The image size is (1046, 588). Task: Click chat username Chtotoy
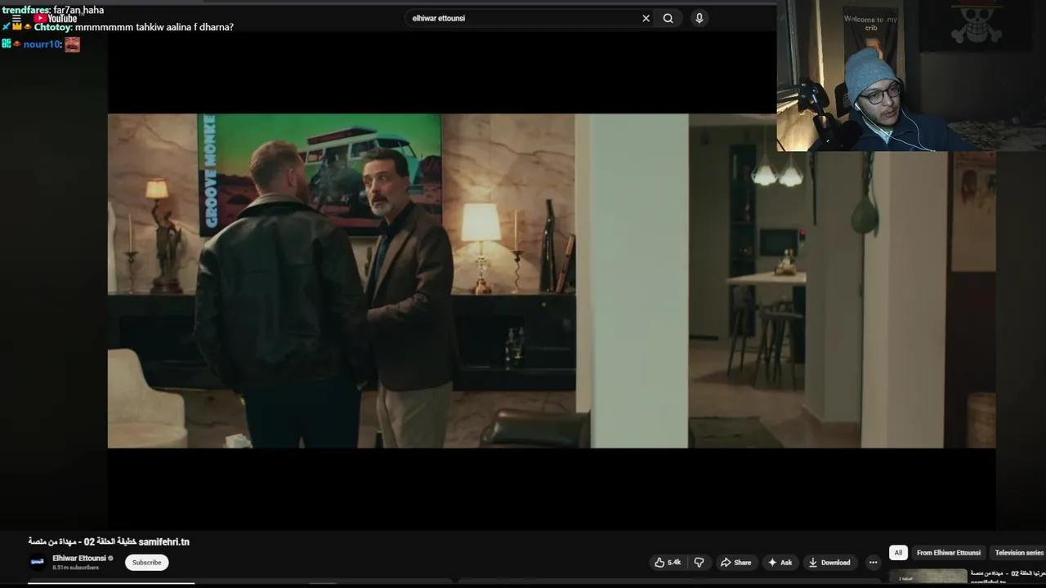[x=53, y=27]
